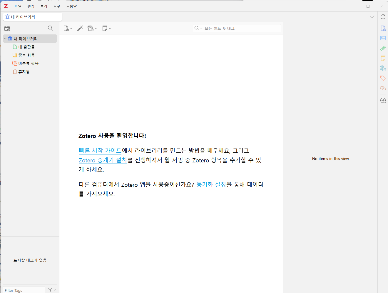Viewport: 388px width, 293px height.
Task: Click the Locate arrow icon in sidebar
Action: tap(383, 100)
